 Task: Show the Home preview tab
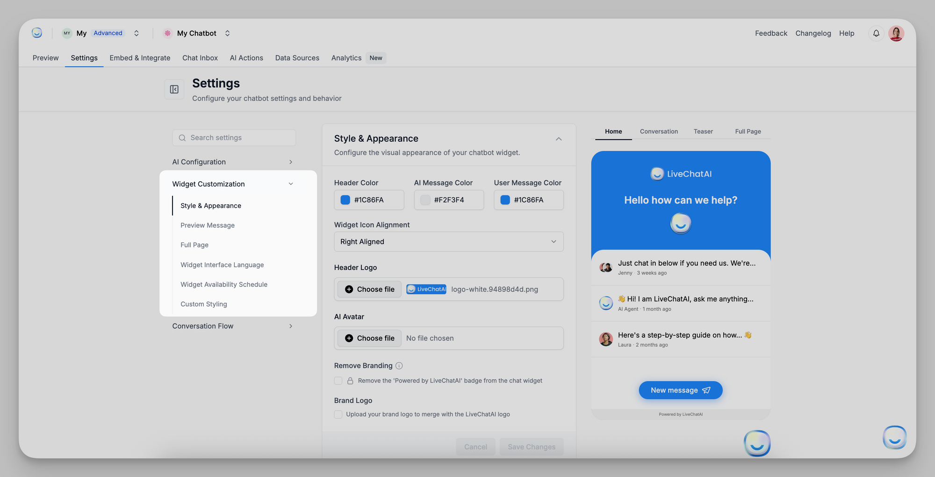613,132
